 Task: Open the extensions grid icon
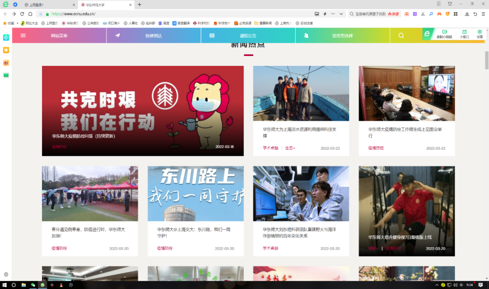click(455, 14)
